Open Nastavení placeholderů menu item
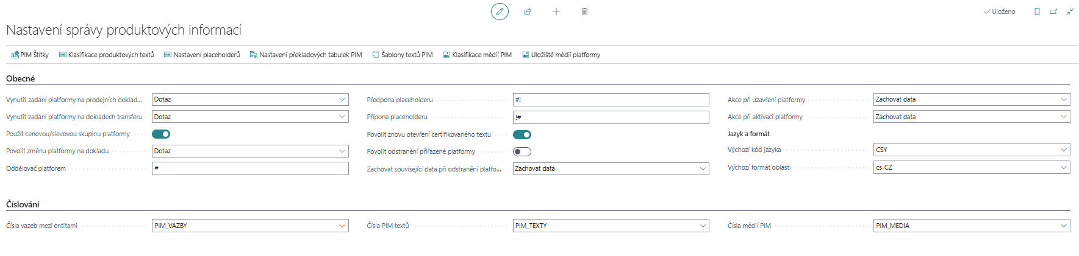 coord(202,55)
